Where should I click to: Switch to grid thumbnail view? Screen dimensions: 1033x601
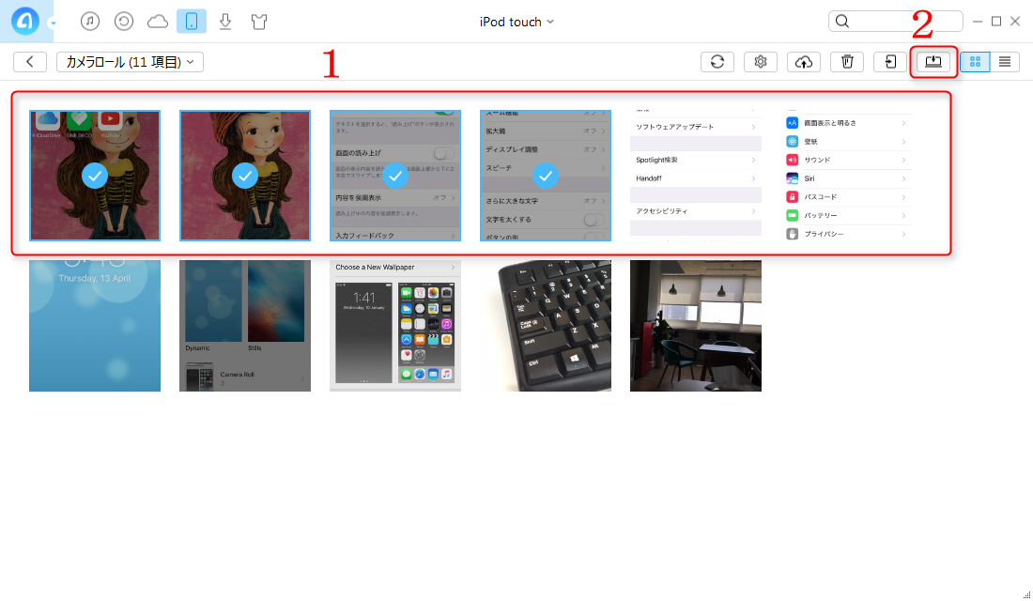[975, 61]
